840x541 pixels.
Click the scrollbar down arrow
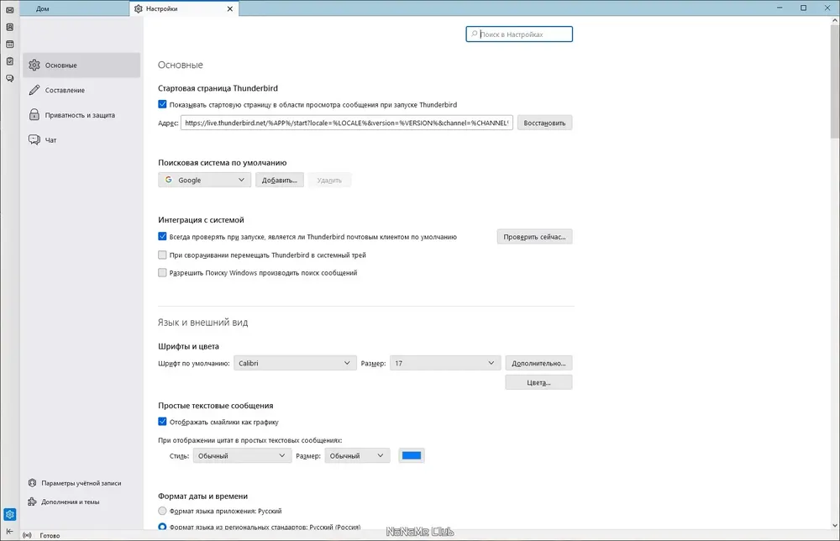835,525
